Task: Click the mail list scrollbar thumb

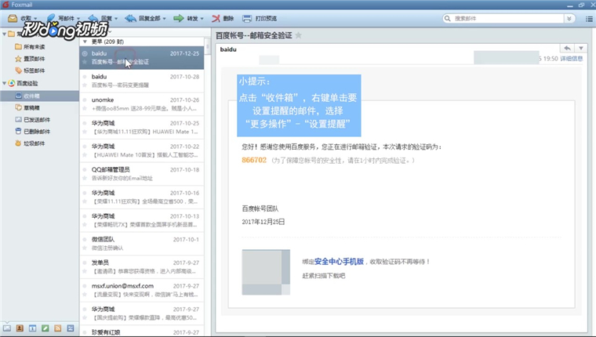Action: [x=208, y=47]
